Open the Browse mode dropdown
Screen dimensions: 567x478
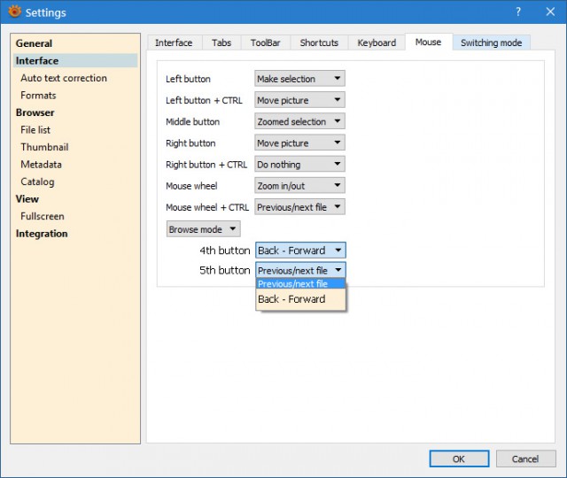(x=203, y=229)
